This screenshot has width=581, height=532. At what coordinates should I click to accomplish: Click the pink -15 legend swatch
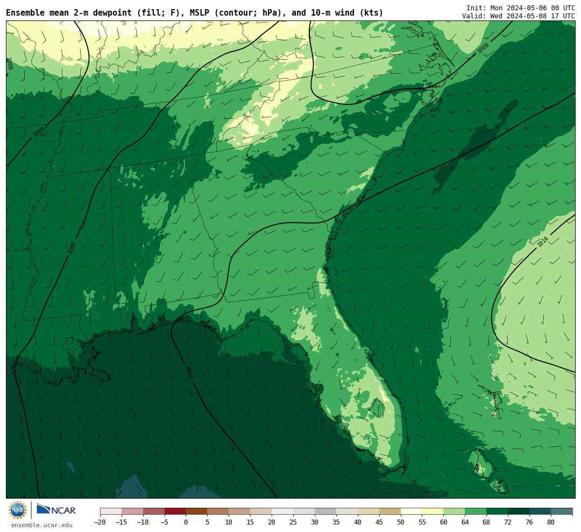tap(132, 512)
